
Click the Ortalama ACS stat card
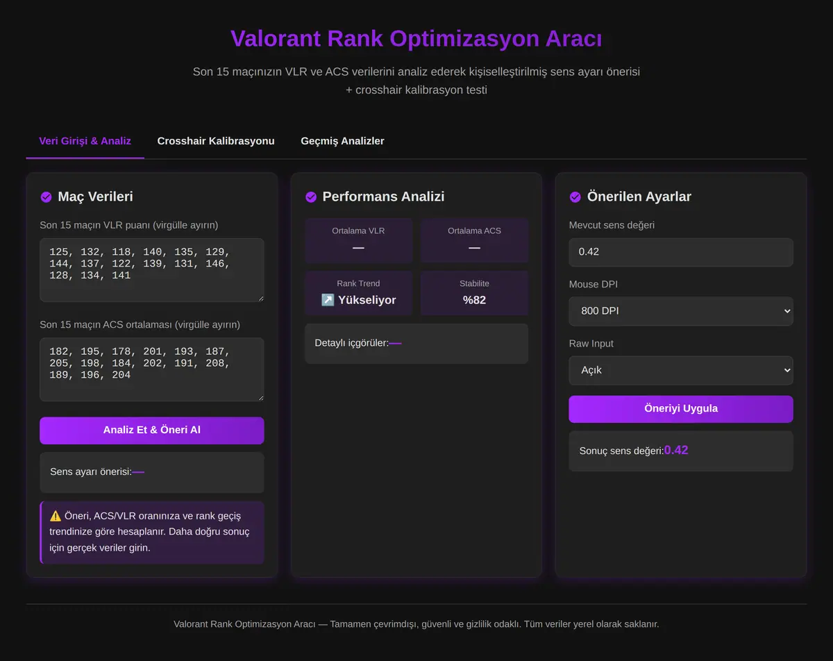474,240
